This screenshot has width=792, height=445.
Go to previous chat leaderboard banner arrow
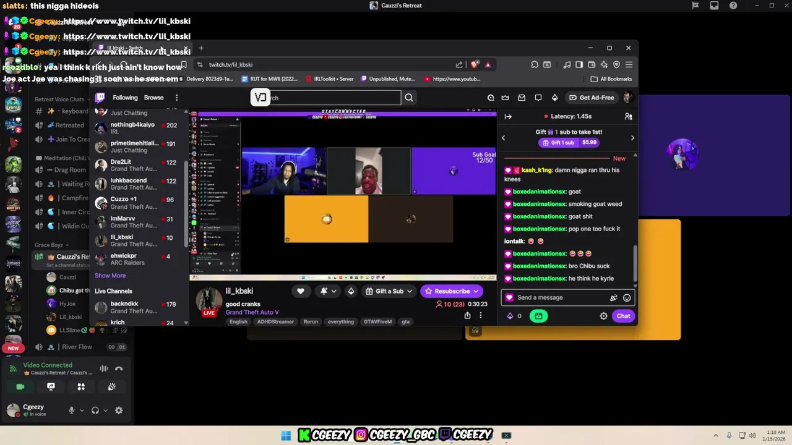point(503,138)
